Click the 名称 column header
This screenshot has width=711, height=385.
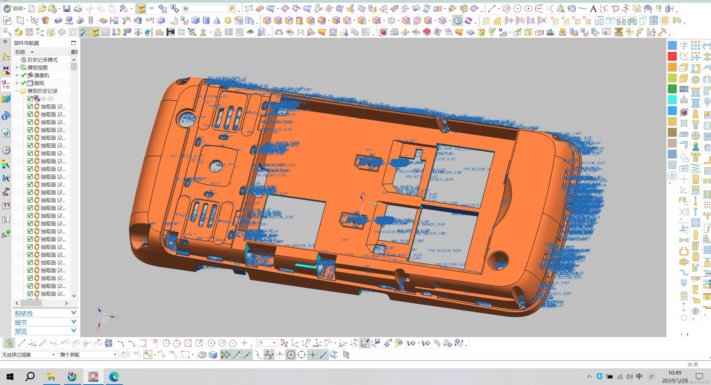pyautogui.click(x=41, y=52)
